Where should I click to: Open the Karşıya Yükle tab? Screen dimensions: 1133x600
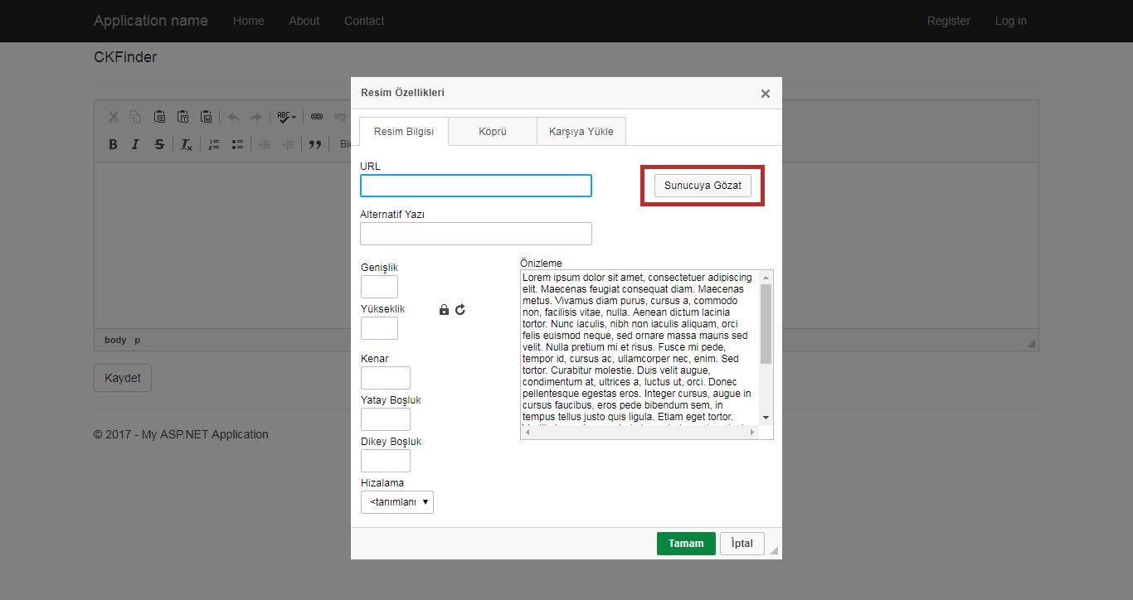pyautogui.click(x=581, y=131)
